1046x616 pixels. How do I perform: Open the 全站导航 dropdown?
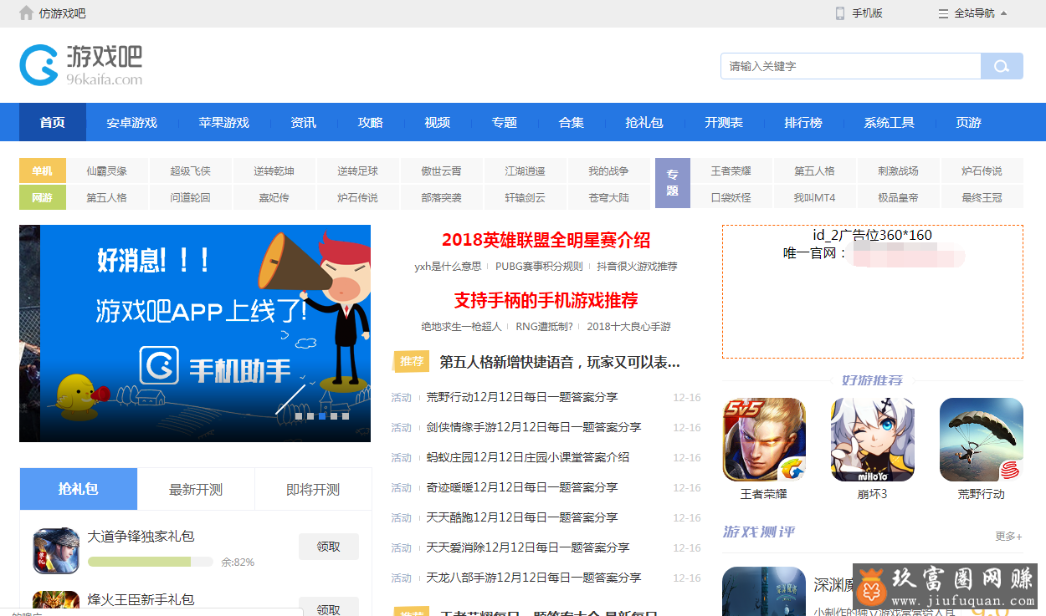point(973,13)
